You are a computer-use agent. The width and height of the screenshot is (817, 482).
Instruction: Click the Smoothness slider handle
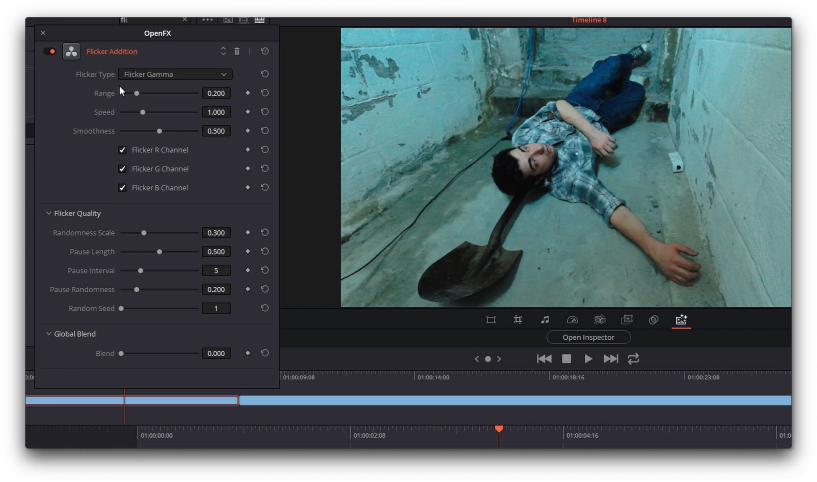pyautogui.click(x=160, y=131)
